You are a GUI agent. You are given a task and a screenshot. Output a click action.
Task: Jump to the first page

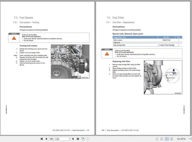pos(42,139)
